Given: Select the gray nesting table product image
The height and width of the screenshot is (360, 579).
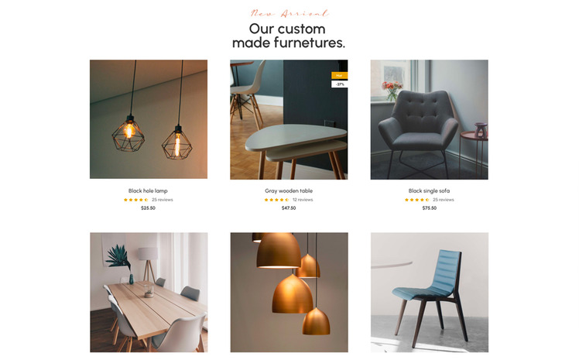Looking at the screenshot, I should 289,120.
